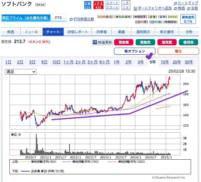Select the 1ヶ月 chart period
Image resolution: width=201 pixels, height=182 pixels.
68,62
